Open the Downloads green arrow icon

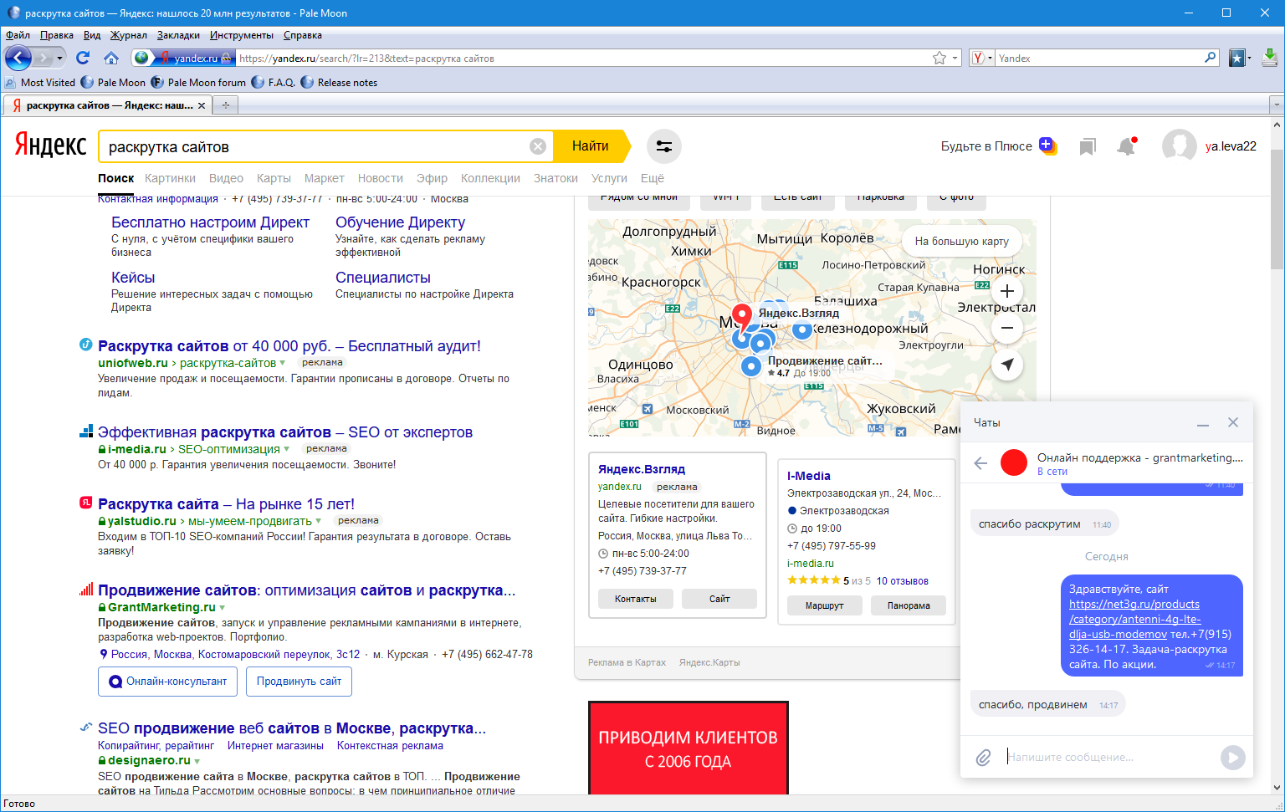[1270, 58]
